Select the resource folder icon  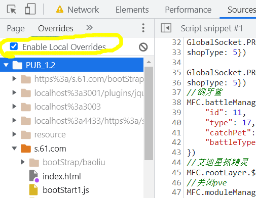(26, 135)
